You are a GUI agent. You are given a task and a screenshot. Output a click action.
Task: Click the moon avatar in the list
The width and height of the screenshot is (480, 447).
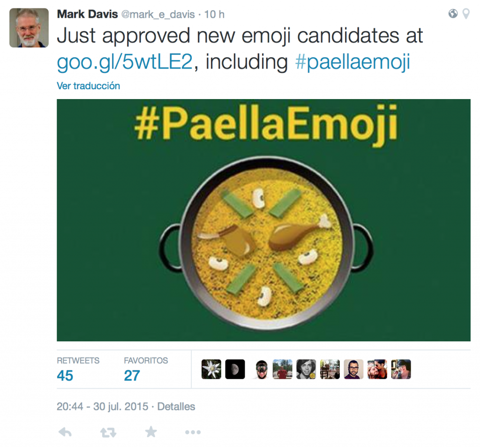pyautogui.click(x=235, y=369)
